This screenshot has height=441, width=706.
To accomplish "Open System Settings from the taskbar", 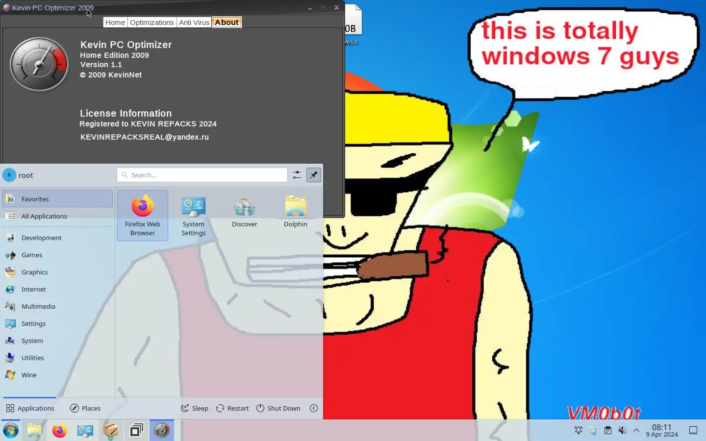I will point(85,431).
